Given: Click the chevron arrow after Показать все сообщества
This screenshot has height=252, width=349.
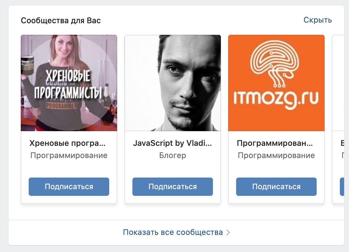Looking at the screenshot, I should pos(228,232).
